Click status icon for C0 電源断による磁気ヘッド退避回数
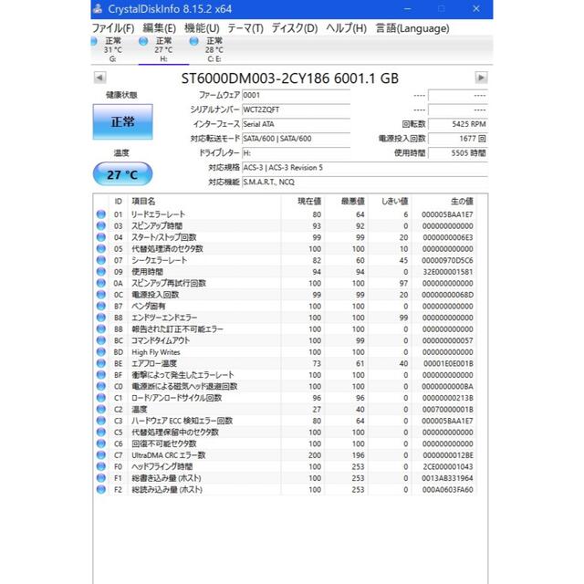Viewport: 584px width, 584px height. coord(101,386)
